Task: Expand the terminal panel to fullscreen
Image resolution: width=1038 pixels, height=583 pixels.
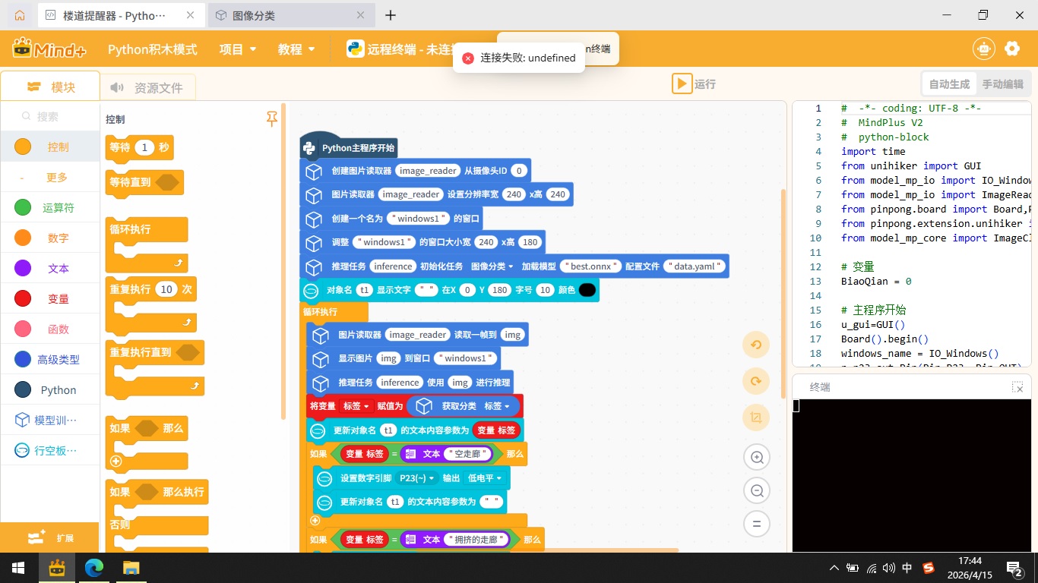Action: (1017, 387)
